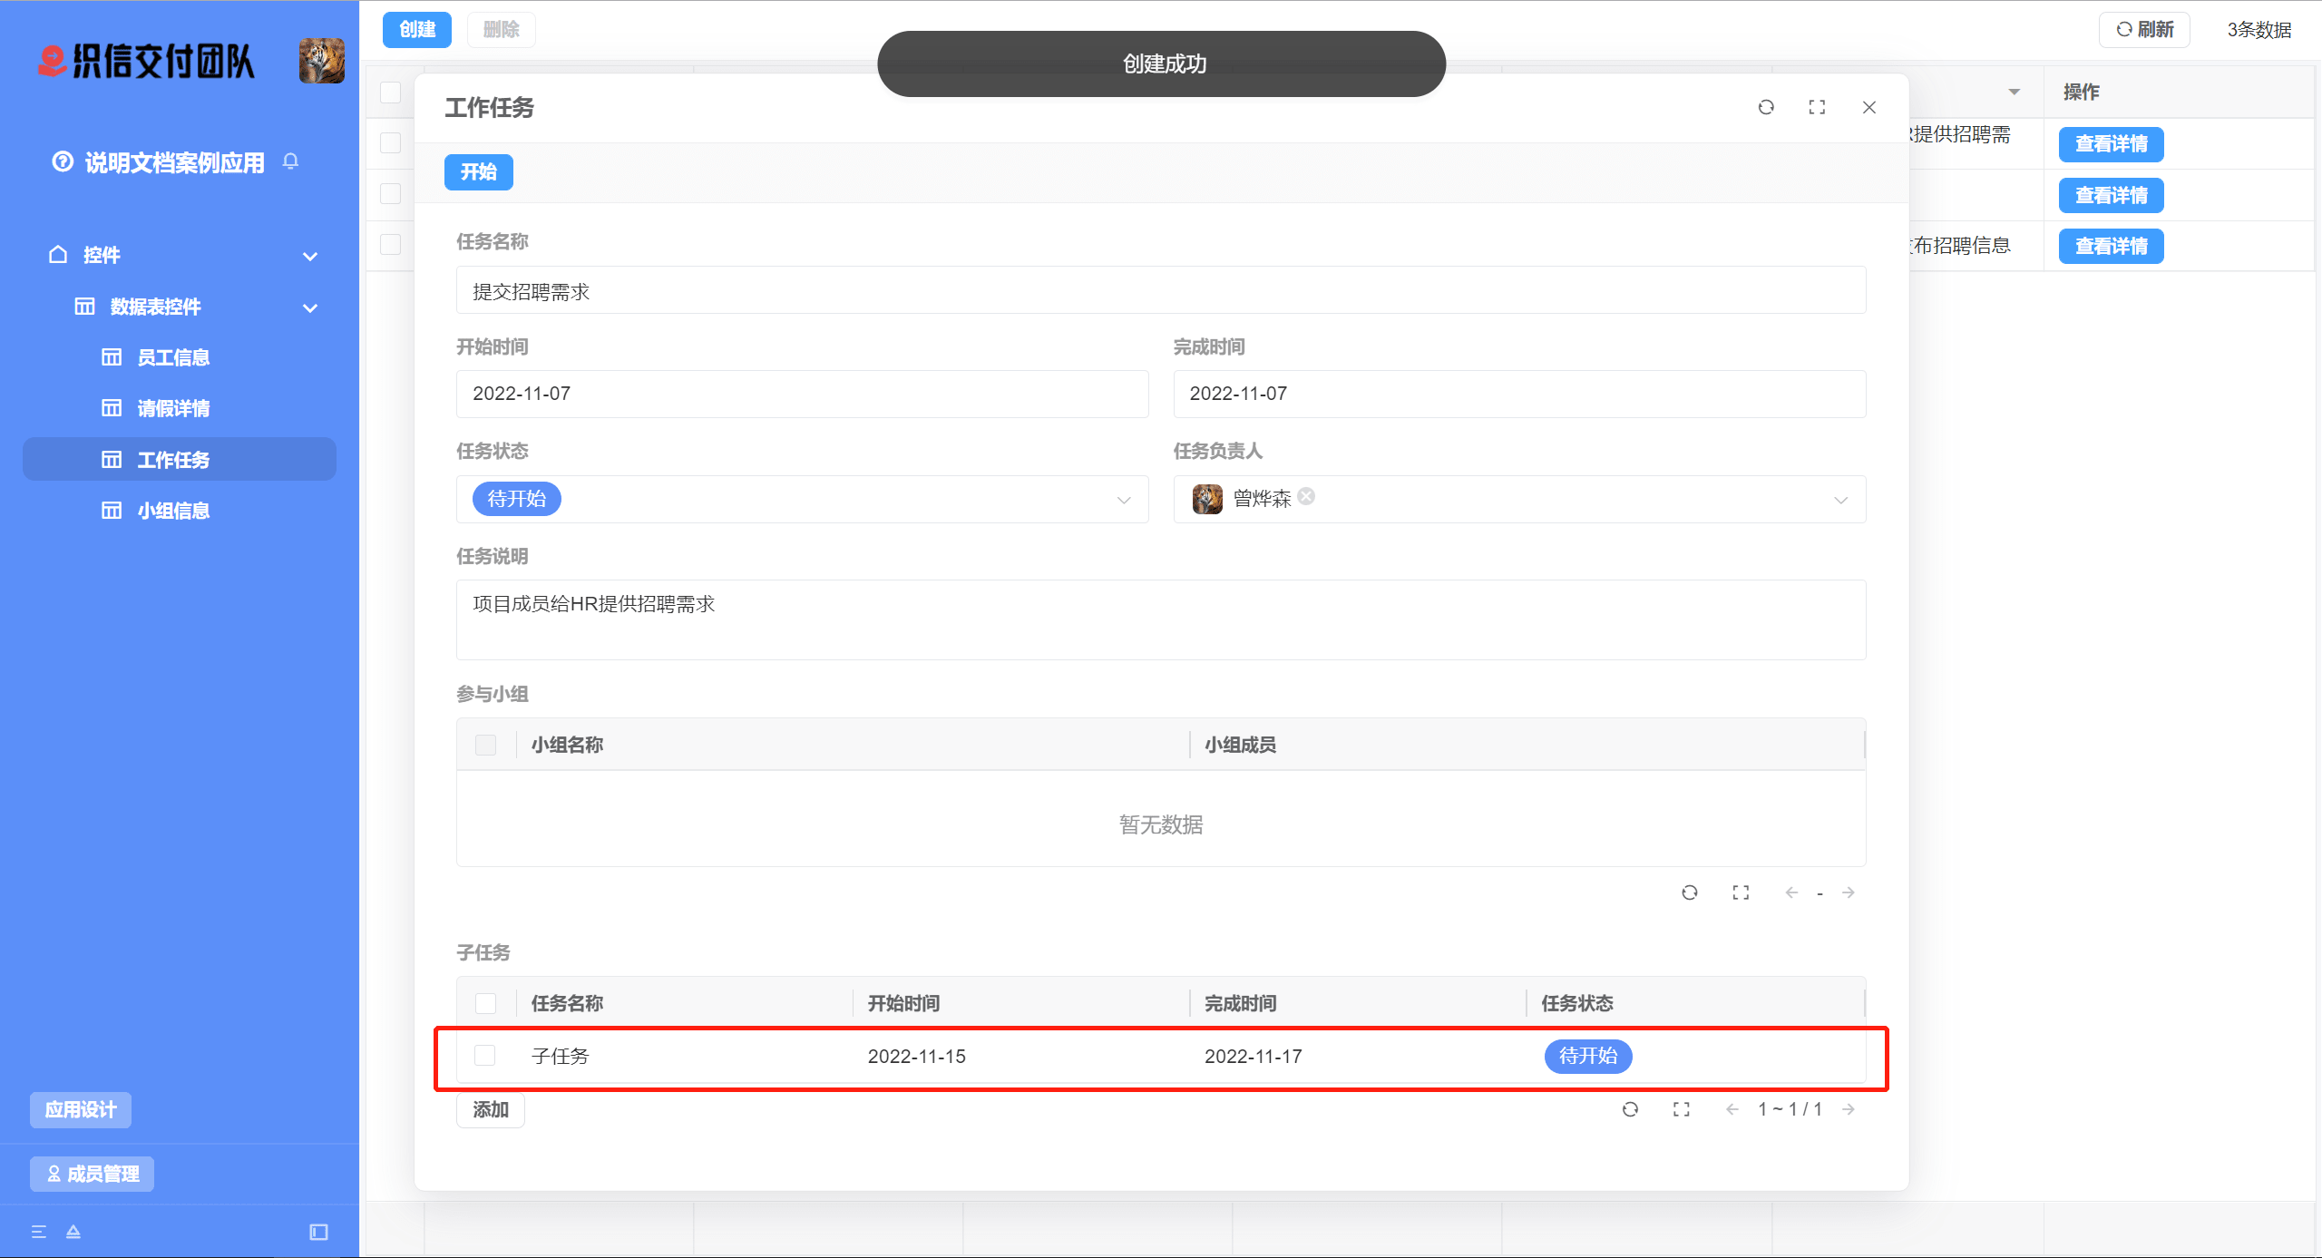Click the refresh icon in dialog header
Viewport: 2322px width, 1258px height.
(x=1765, y=107)
